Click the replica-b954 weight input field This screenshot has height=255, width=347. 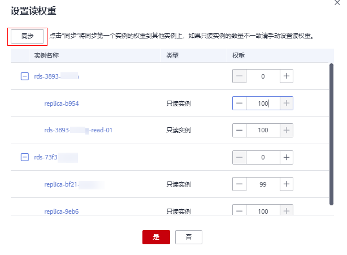pyautogui.click(x=263, y=103)
